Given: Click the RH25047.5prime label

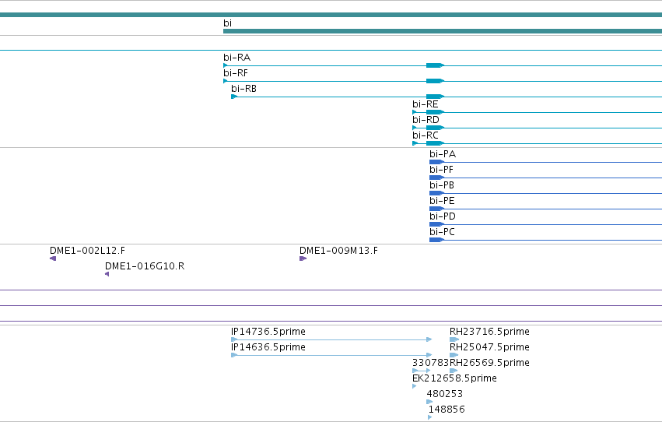Looking at the screenshot, I should pos(489,347).
